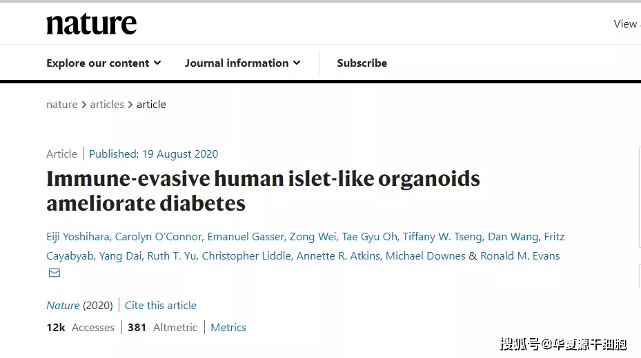Click Cite this article link
641x358 pixels.
pyautogui.click(x=160, y=306)
